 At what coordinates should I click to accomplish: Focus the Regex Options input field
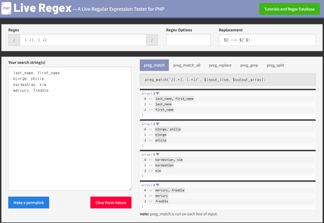[188, 40]
